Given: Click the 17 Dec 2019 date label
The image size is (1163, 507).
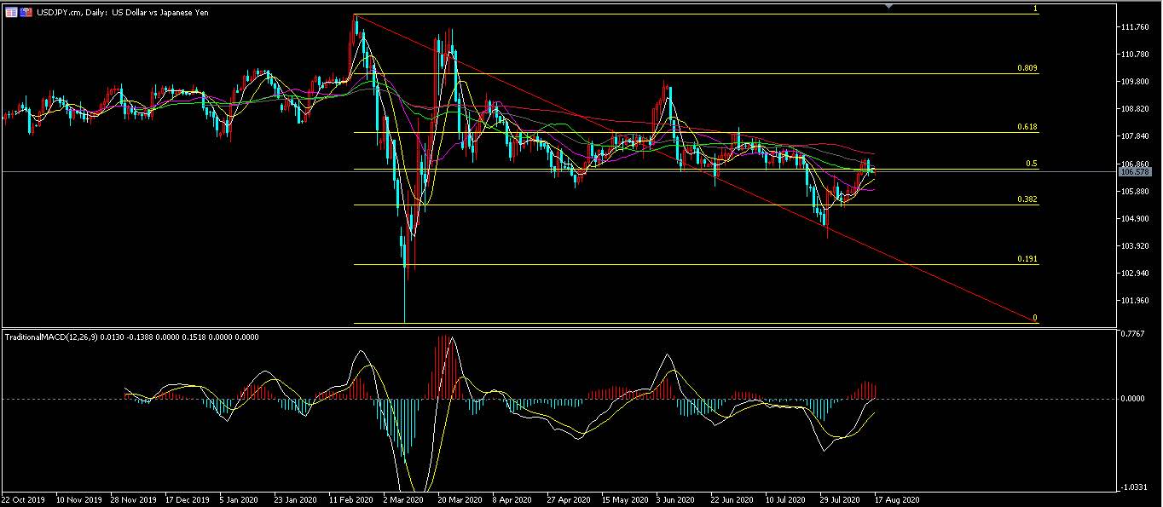Looking at the screenshot, I should click(x=188, y=499).
